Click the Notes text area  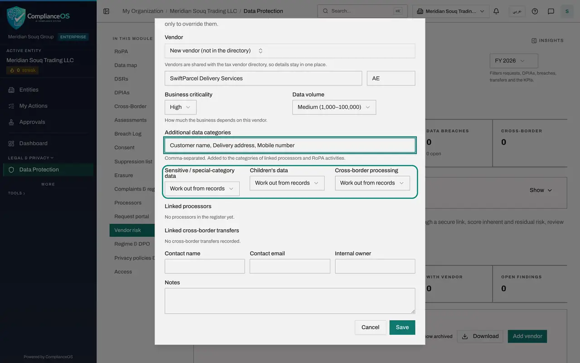[290, 301]
